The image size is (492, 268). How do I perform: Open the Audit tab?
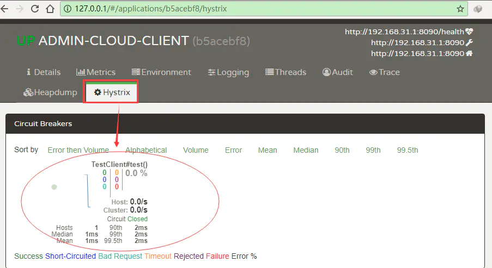pos(338,72)
